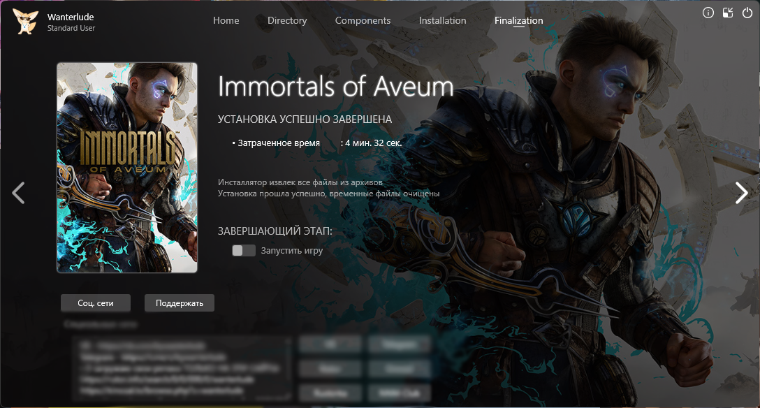Click the Finalization tab
Image resolution: width=760 pixels, height=408 pixels.
point(518,20)
